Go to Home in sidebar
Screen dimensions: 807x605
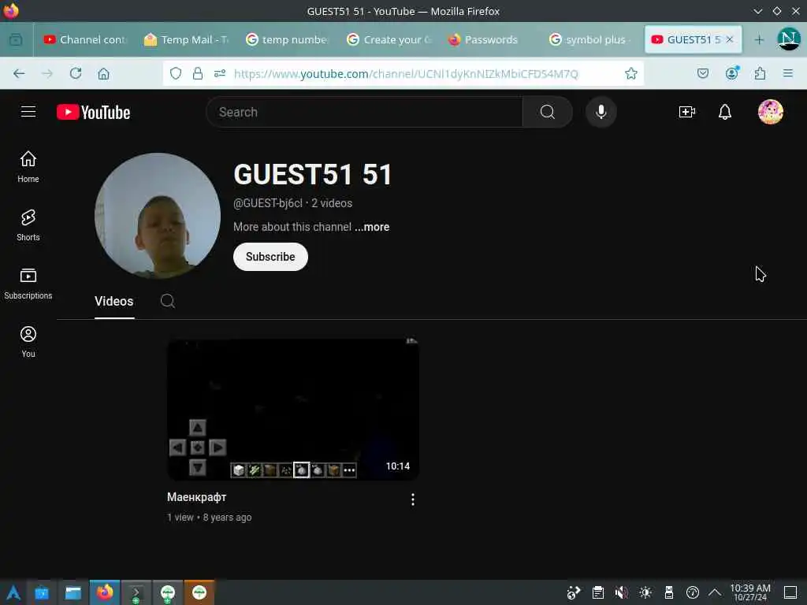pos(28,167)
